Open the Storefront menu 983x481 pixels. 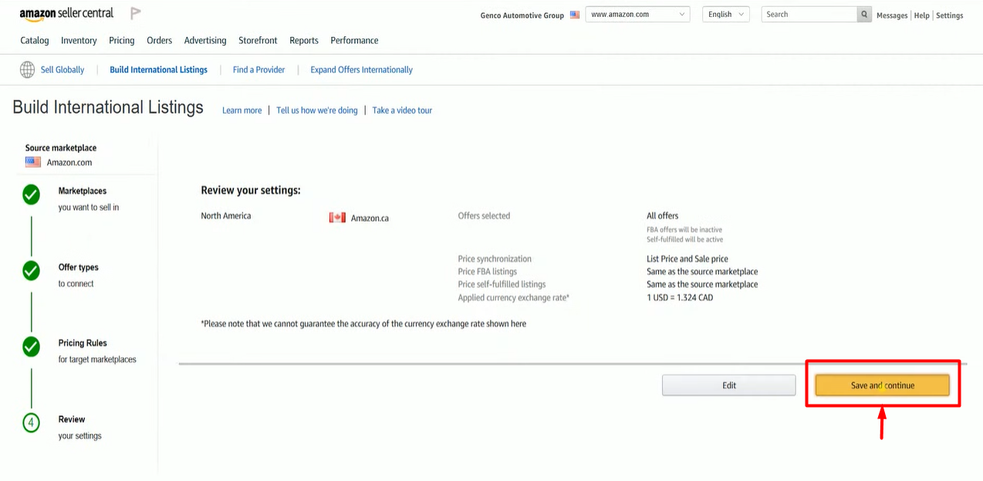point(258,40)
